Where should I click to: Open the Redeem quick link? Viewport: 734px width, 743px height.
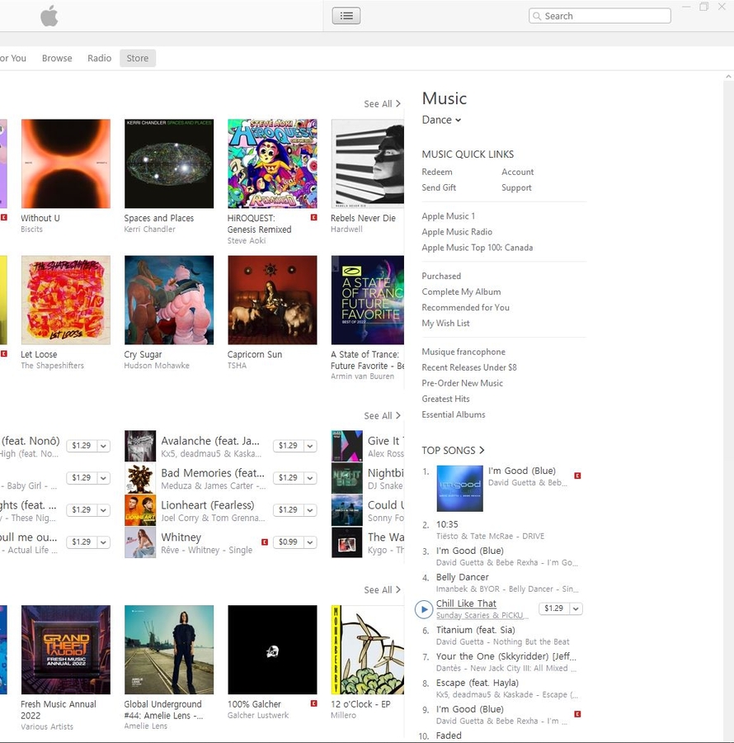click(437, 172)
